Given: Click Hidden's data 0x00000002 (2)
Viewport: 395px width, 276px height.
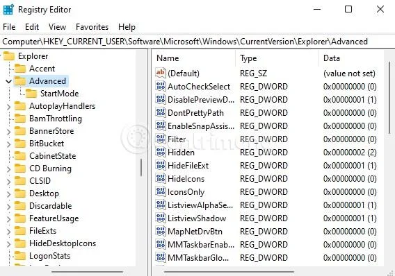Looking at the screenshot, I should coord(350,153).
